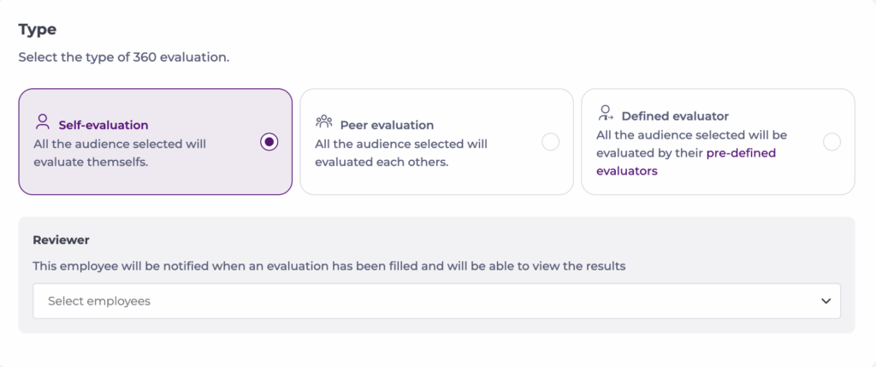Viewport: 876px width, 367px height.
Task: Click the Self-evaluation title text
Action: 104,125
